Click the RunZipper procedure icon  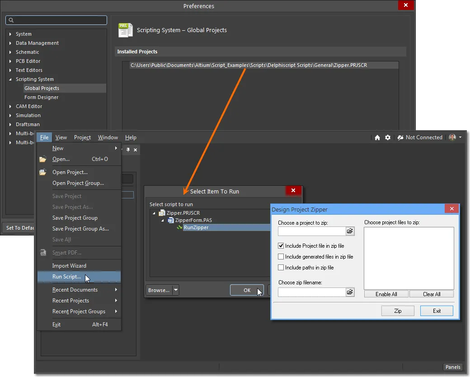click(x=179, y=227)
